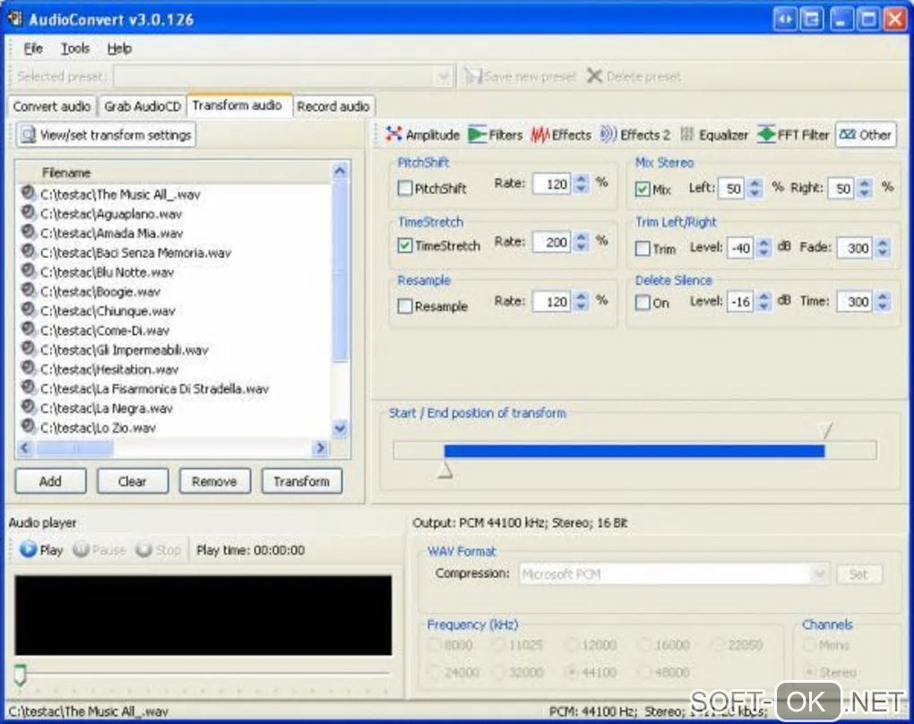
Task: Turn on Delete Silence checkbox
Action: pos(642,302)
